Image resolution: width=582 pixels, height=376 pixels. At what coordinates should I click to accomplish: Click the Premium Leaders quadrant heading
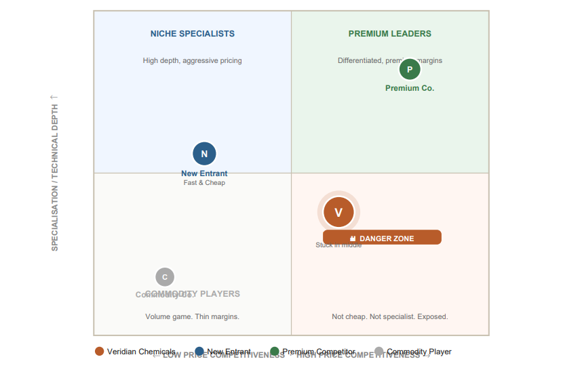coord(390,34)
